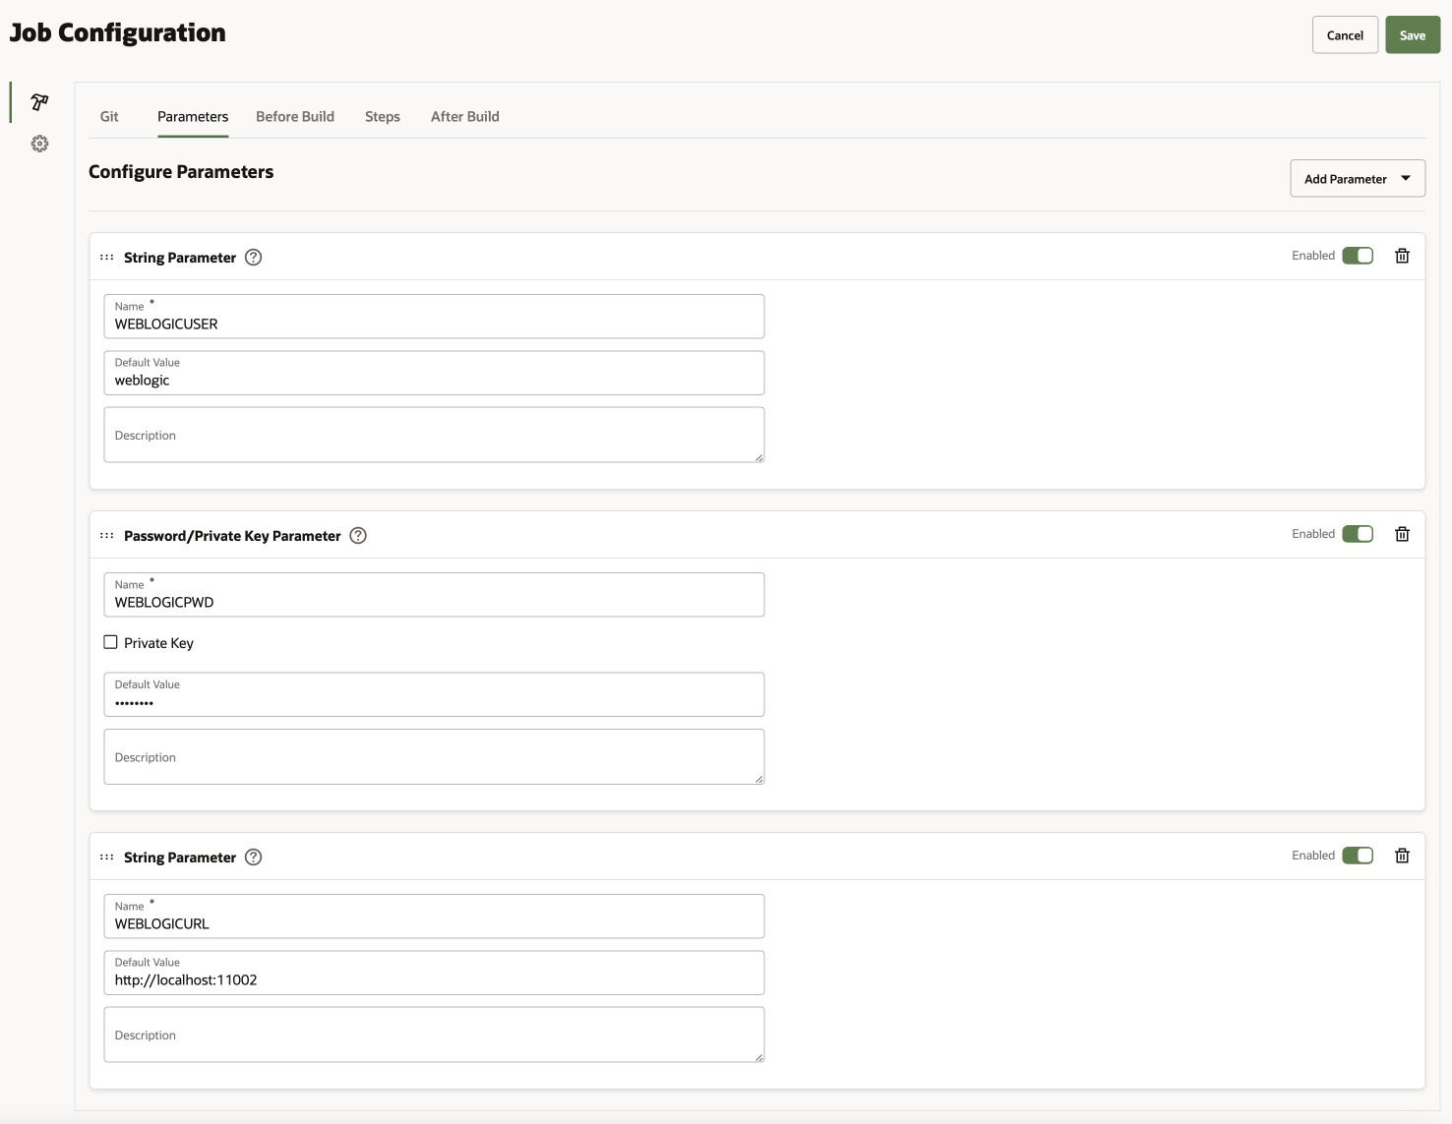This screenshot has width=1452, height=1124.
Task: Edit the http://localhost:11002 default value field
Action: (x=434, y=973)
